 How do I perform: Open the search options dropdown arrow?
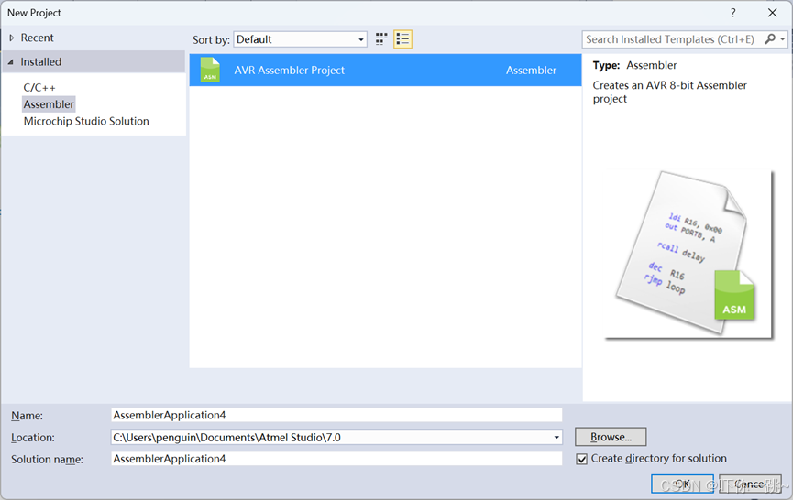pyautogui.click(x=782, y=38)
